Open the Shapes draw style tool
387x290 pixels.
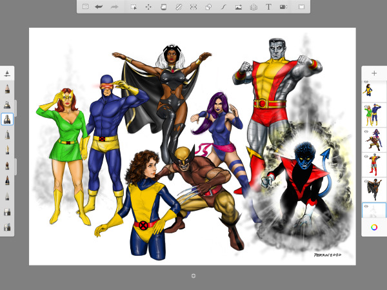[208, 7]
